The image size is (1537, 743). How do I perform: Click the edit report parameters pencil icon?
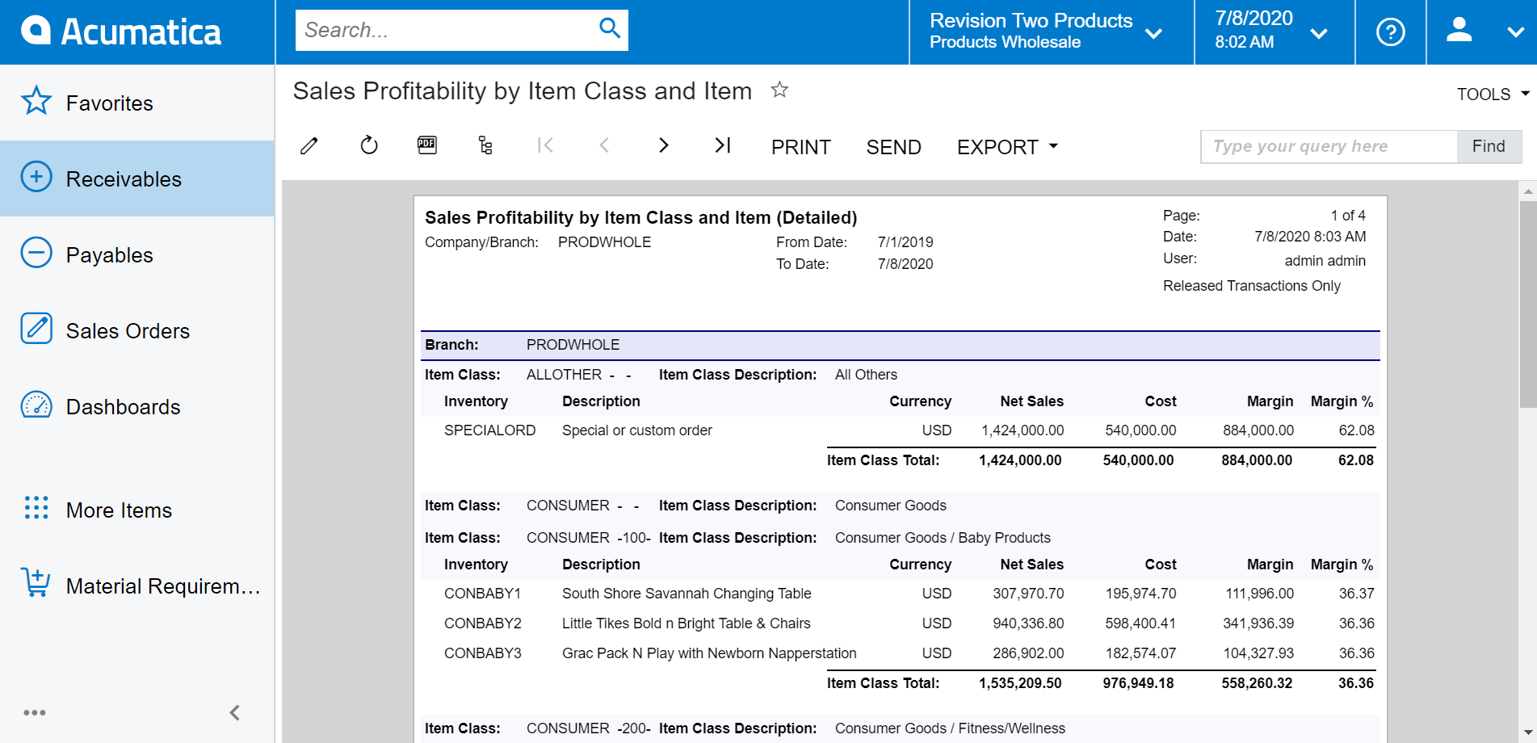coord(309,145)
